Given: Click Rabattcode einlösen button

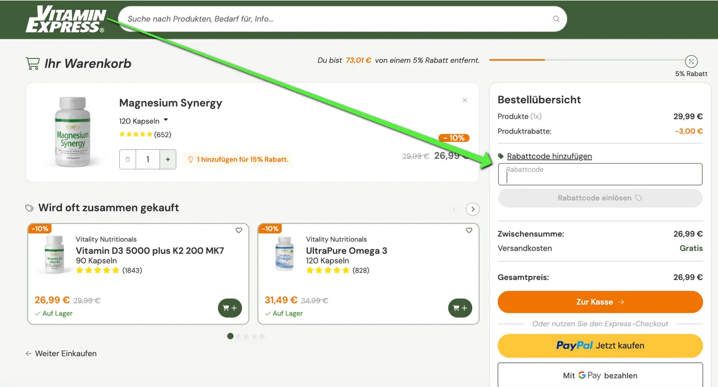Looking at the screenshot, I should click(x=600, y=198).
